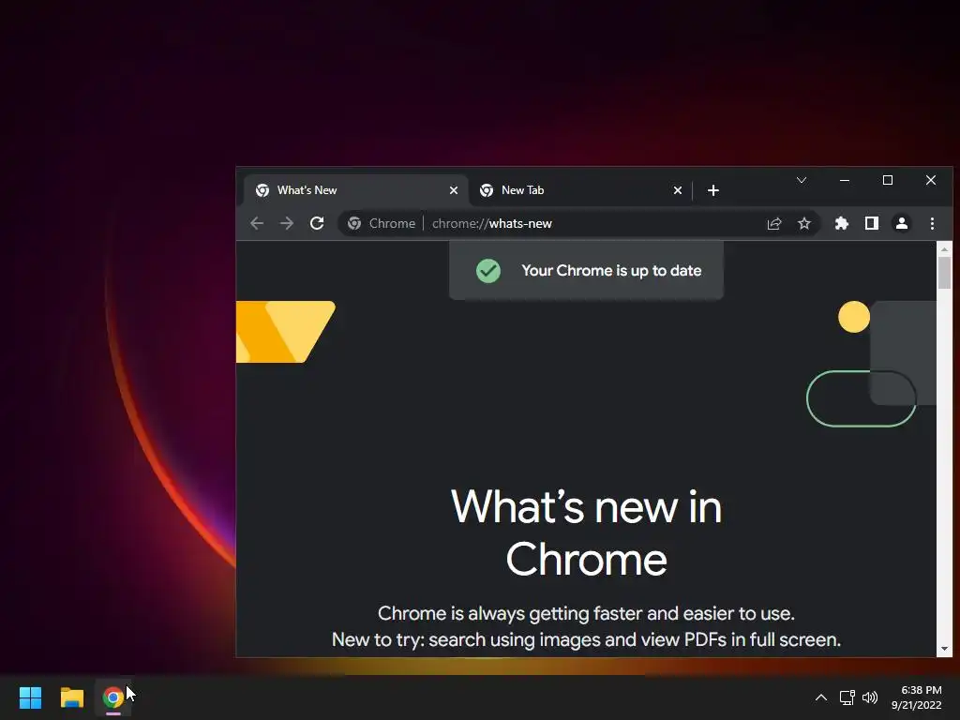
Task: Open the Windows Start menu
Action: tap(30, 697)
